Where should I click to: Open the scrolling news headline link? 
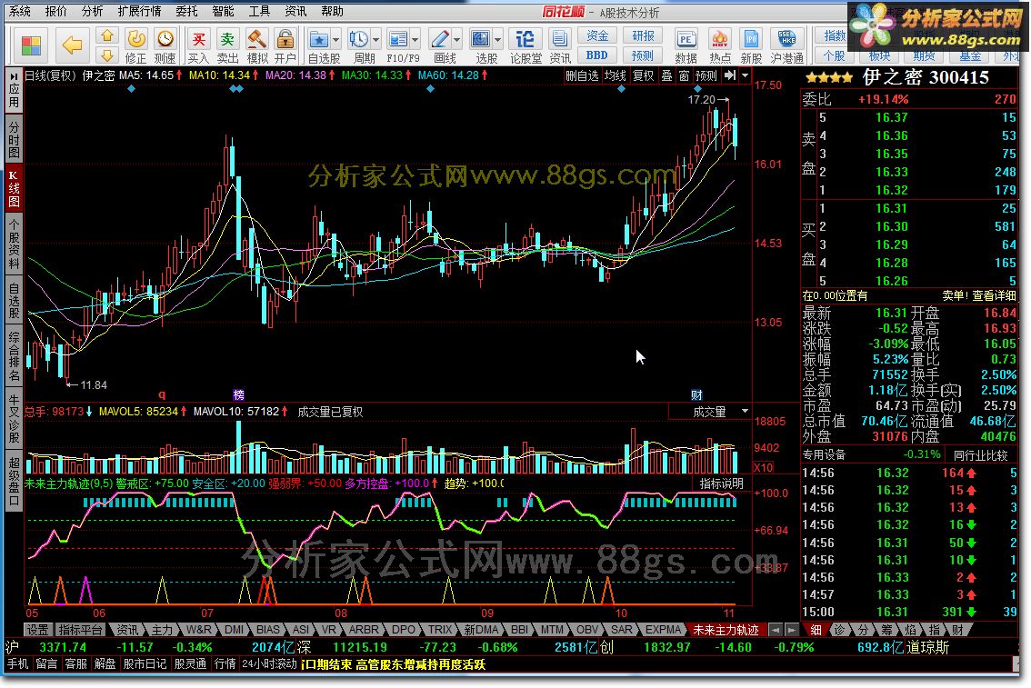click(x=393, y=664)
